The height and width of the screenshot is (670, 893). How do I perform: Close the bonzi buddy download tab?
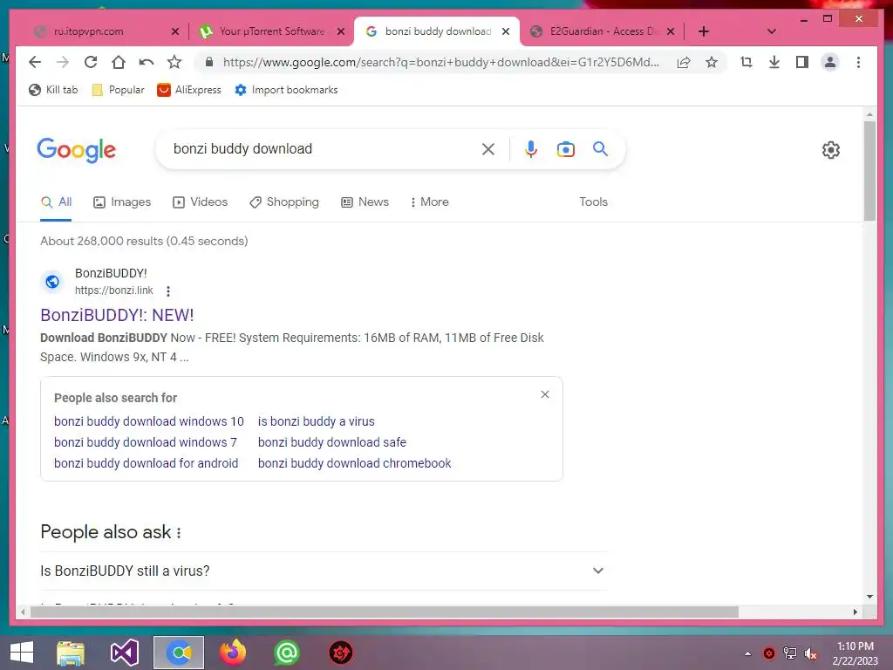(x=505, y=31)
